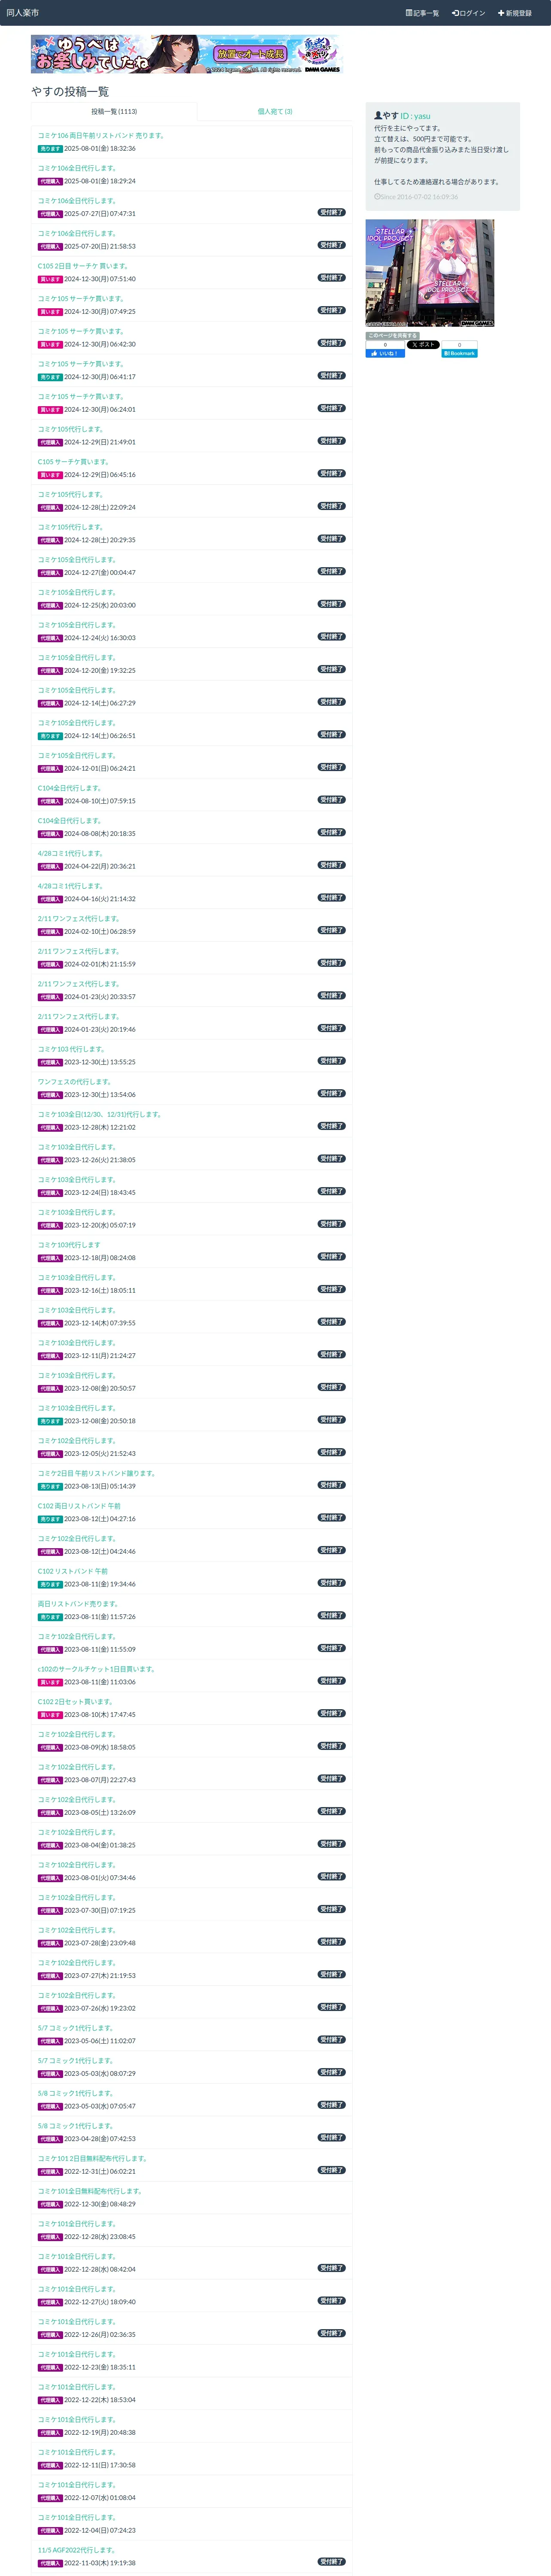Open the c102のサークルチケット1日目買います。 post
The height and width of the screenshot is (2576, 551).
pos(96,1669)
